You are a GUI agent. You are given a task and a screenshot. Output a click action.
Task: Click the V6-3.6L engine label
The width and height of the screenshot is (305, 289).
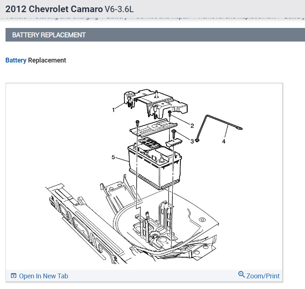pyautogui.click(x=119, y=9)
